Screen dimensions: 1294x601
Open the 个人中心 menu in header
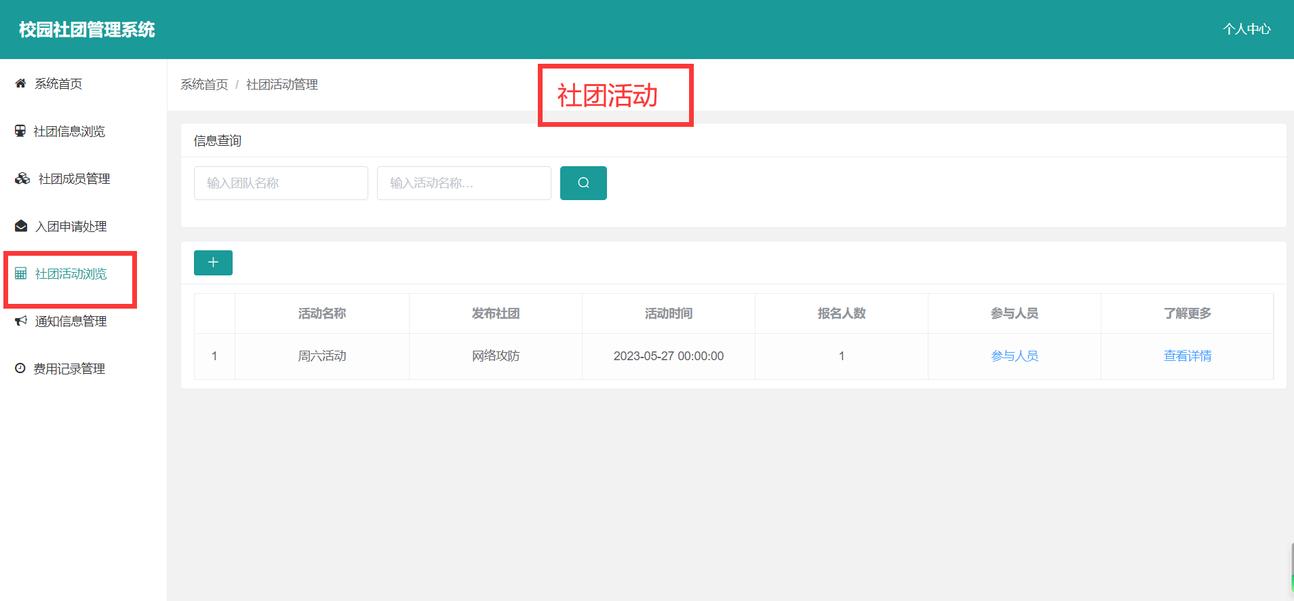[x=1247, y=29]
